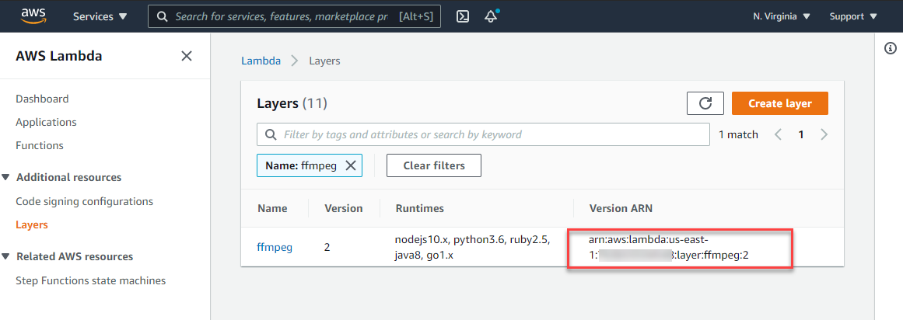The height and width of the screenshot is (320, 903).
Task: Sort by the Name column header
Action: tap(272, 208)
